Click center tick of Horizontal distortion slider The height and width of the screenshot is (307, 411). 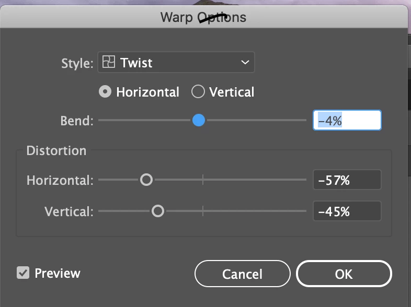(203, 180)
